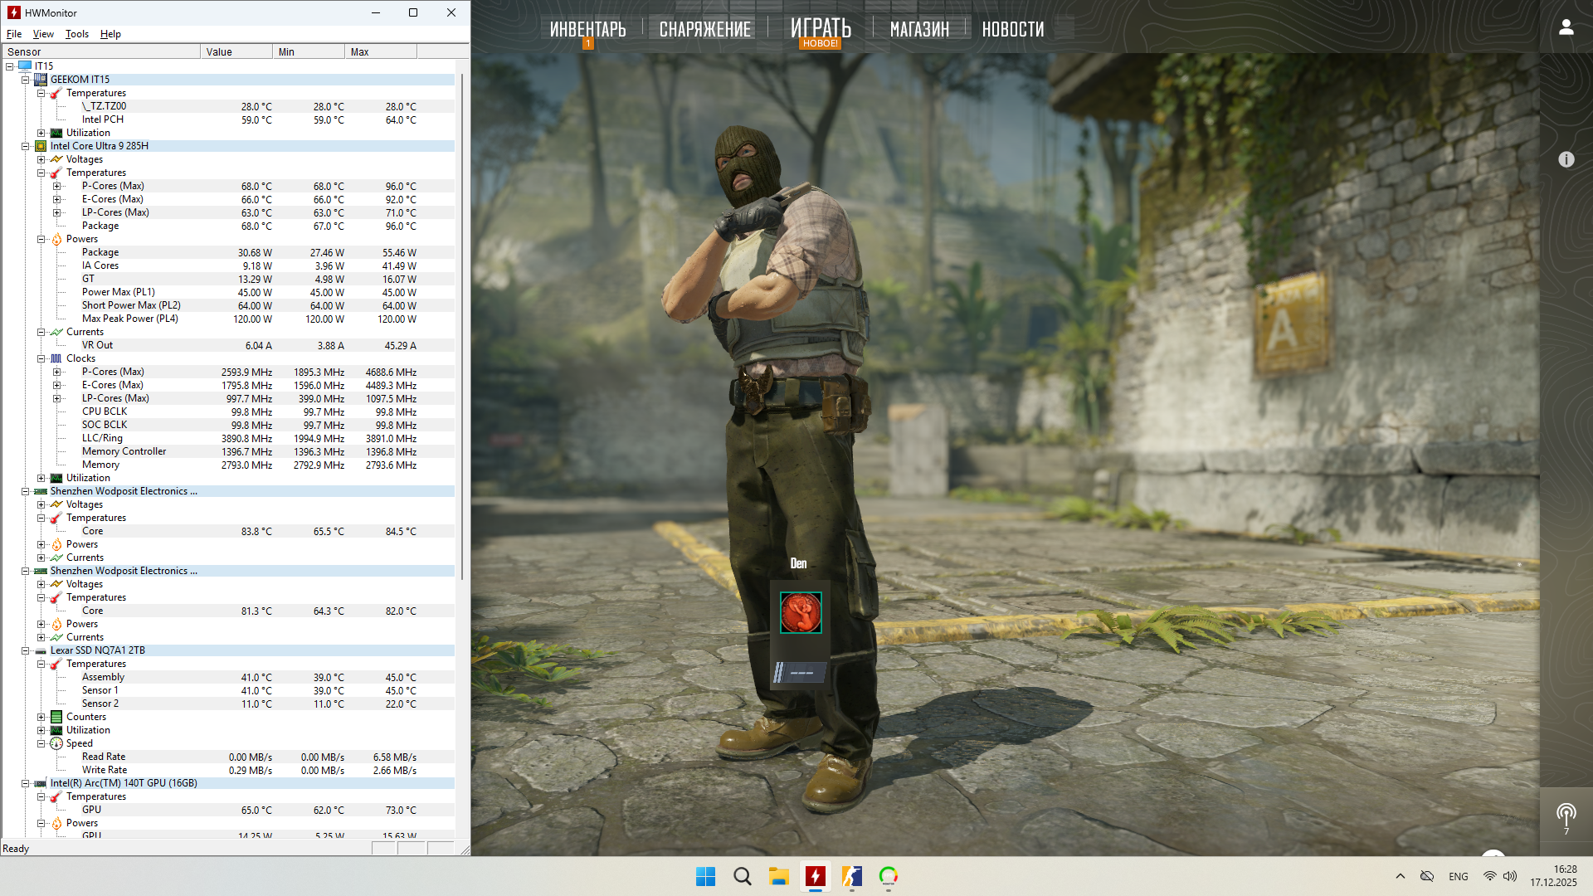The image size is (1593, 896).
Task: Expand the P-Cores (Max) temperatures node
Action: coord(56,186)
